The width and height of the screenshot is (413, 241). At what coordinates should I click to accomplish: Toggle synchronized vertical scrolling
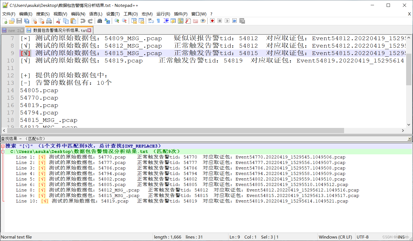point(134,21)
